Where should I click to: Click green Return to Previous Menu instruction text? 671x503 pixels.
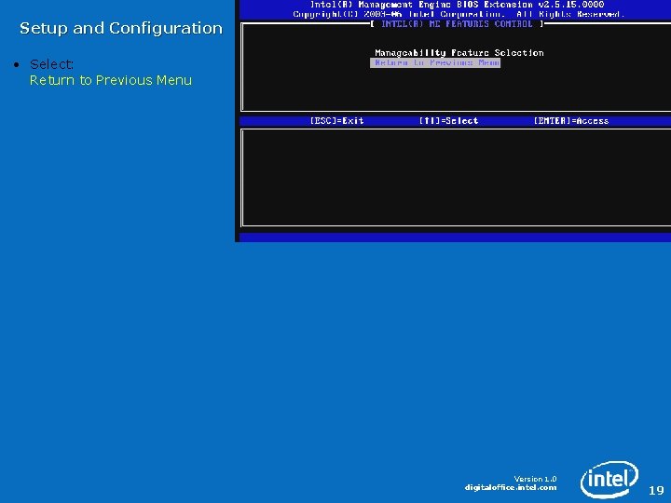point(111,80)
